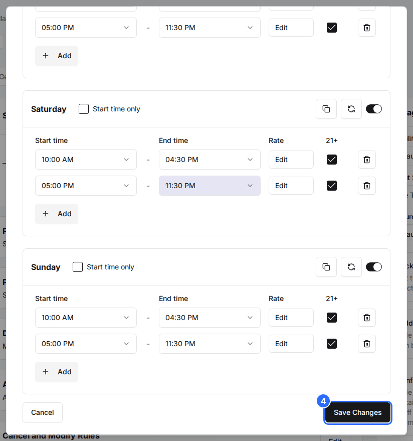Click Save Changes button
The height and width of the screenshot is (441, 413).
click(357, 412)
